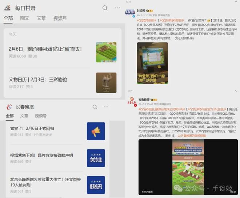
Task: Expand dropdown arrow on 财经网 post
Action: pyautogui.click(x=236, y=2)
